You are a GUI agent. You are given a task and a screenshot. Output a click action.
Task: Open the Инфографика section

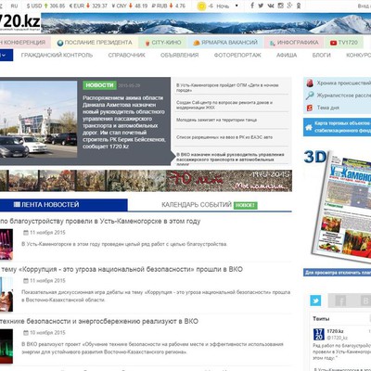(294, 43)
